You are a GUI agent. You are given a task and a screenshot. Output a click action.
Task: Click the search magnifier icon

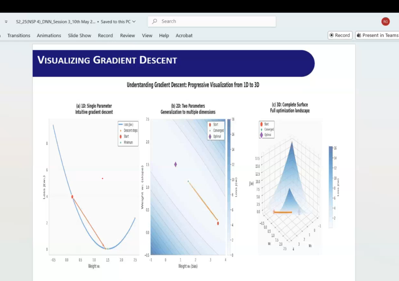click(x=155, y=21)
